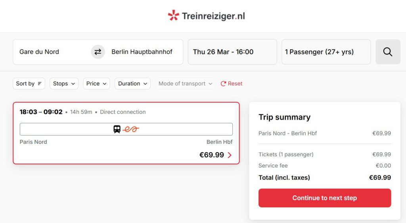Click the Reset filters link
The image size is (406, 223).
tap(235, 84)
